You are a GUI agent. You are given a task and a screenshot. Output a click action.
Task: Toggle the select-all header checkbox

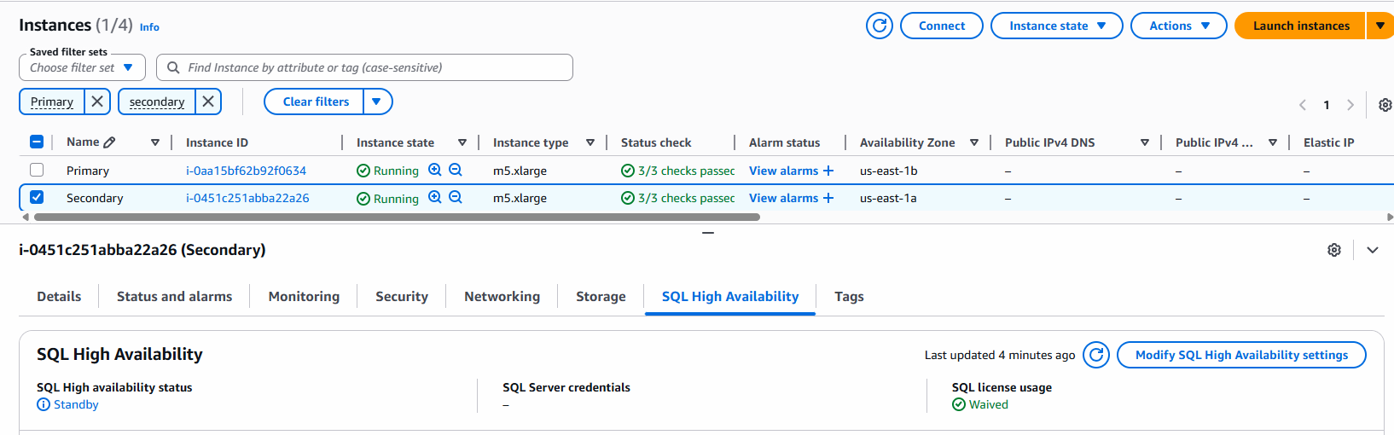(37, 142)
